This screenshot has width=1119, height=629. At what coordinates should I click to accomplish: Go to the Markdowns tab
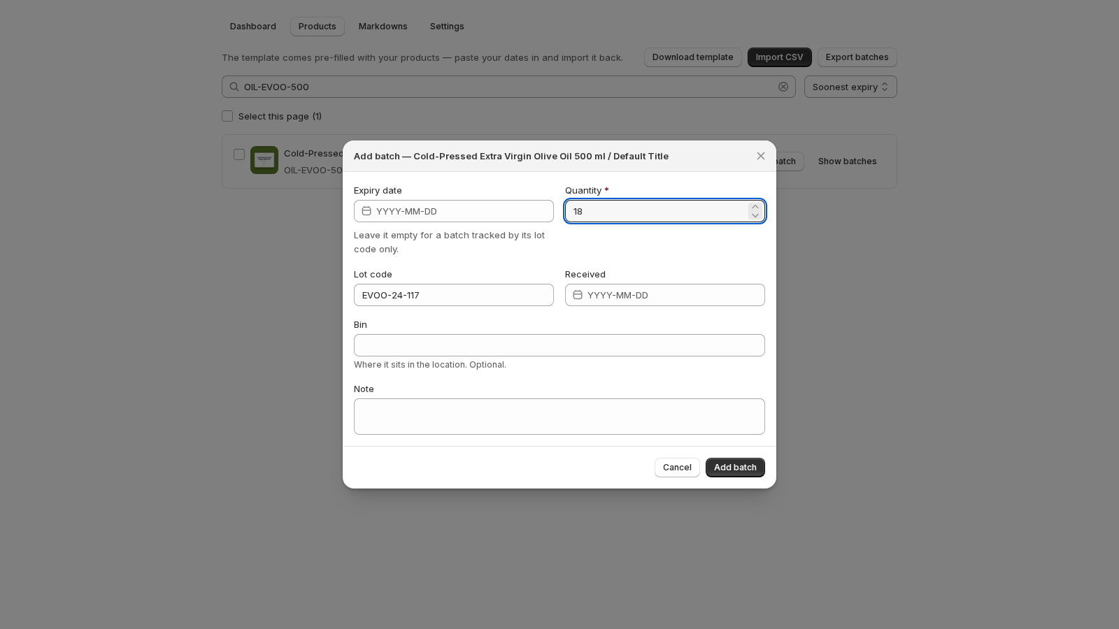383,27
